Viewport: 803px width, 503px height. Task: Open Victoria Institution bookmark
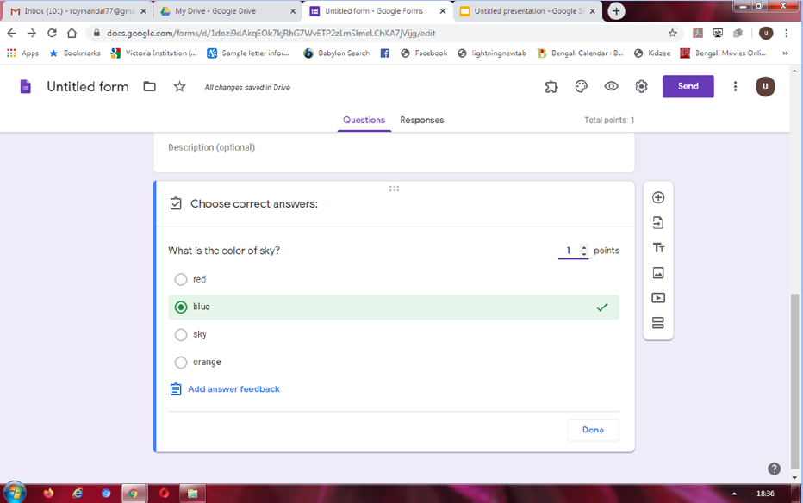click(x=153, y=53)
